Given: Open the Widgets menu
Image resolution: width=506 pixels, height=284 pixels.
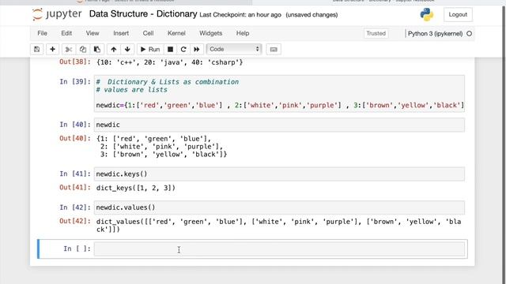Looking at the screenshot, I should tap(211, 33).
